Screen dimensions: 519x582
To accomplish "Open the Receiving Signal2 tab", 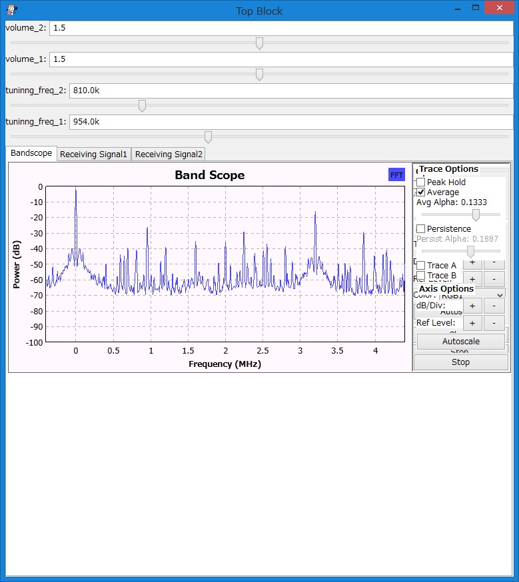I will click(169, 154).
